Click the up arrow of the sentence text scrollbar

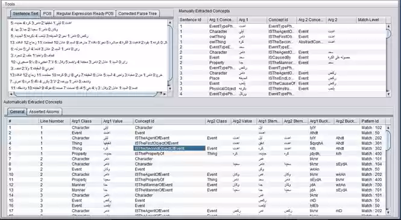170,22
